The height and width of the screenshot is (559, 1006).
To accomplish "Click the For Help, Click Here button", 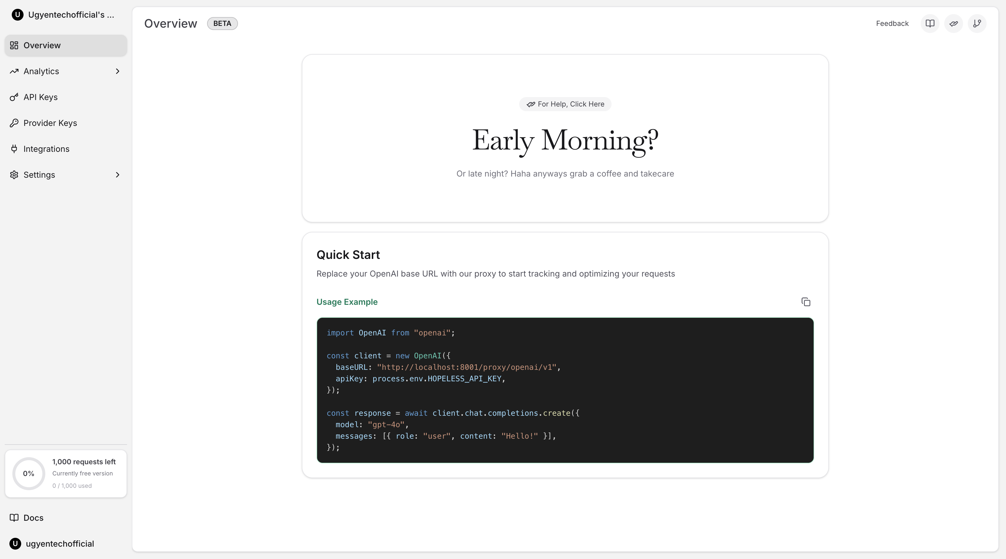I will coord(565,104).
